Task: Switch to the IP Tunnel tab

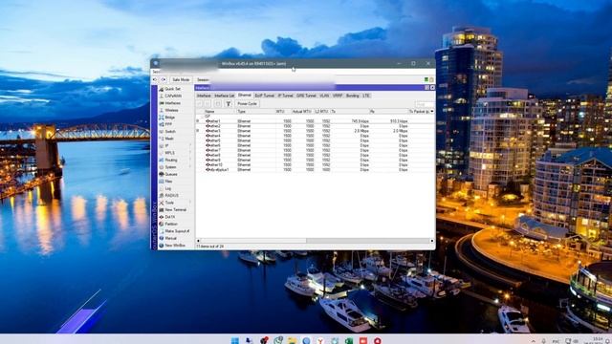Action: (x=285, y=96)
